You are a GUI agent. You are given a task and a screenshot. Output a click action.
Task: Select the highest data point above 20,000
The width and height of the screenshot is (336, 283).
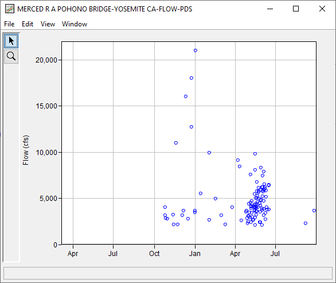click(196, 51)
